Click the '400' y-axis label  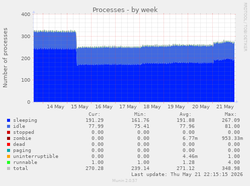pos(26,15)
